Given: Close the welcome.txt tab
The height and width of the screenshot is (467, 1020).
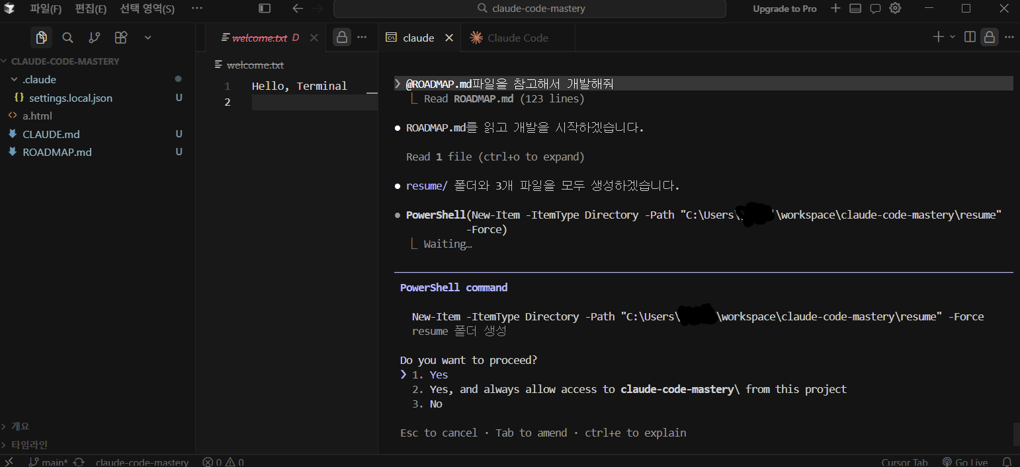Looking at the screenshot, I should [x=314, y=38].
